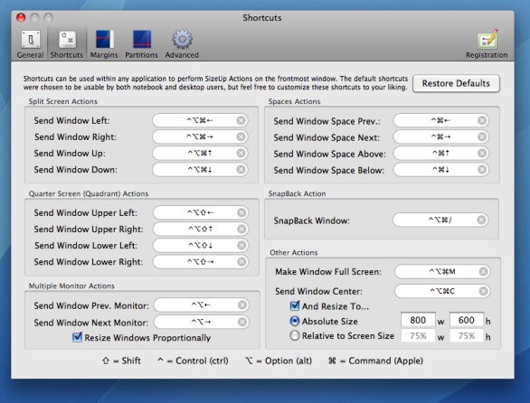Clear the Send Window Upper Left shortcut
This screenshot has width=530, height=403.
click(241, 212)
